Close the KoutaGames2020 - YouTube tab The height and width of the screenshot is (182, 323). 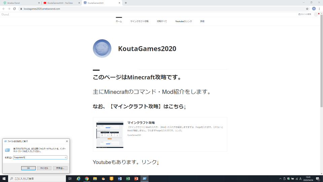(x=79, y=3)
